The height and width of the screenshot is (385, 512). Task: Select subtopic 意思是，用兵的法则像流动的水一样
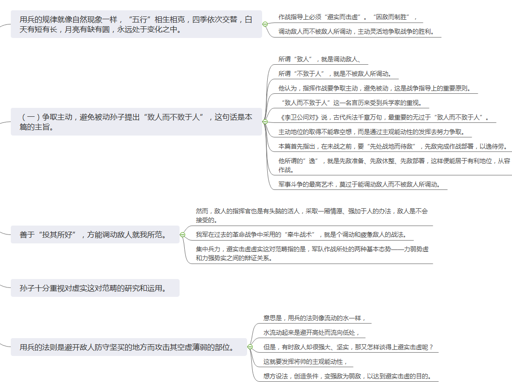click(x=314, y=318)
